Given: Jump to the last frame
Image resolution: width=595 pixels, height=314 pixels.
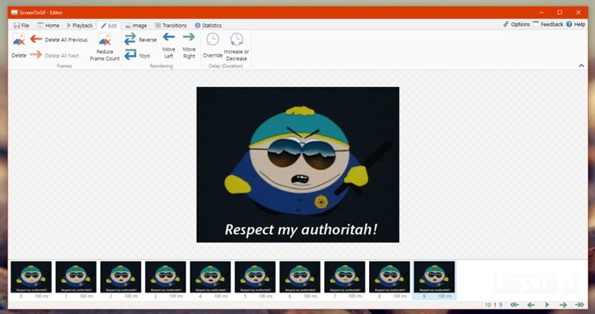Looking at the screenshot, I should (579, 305).
